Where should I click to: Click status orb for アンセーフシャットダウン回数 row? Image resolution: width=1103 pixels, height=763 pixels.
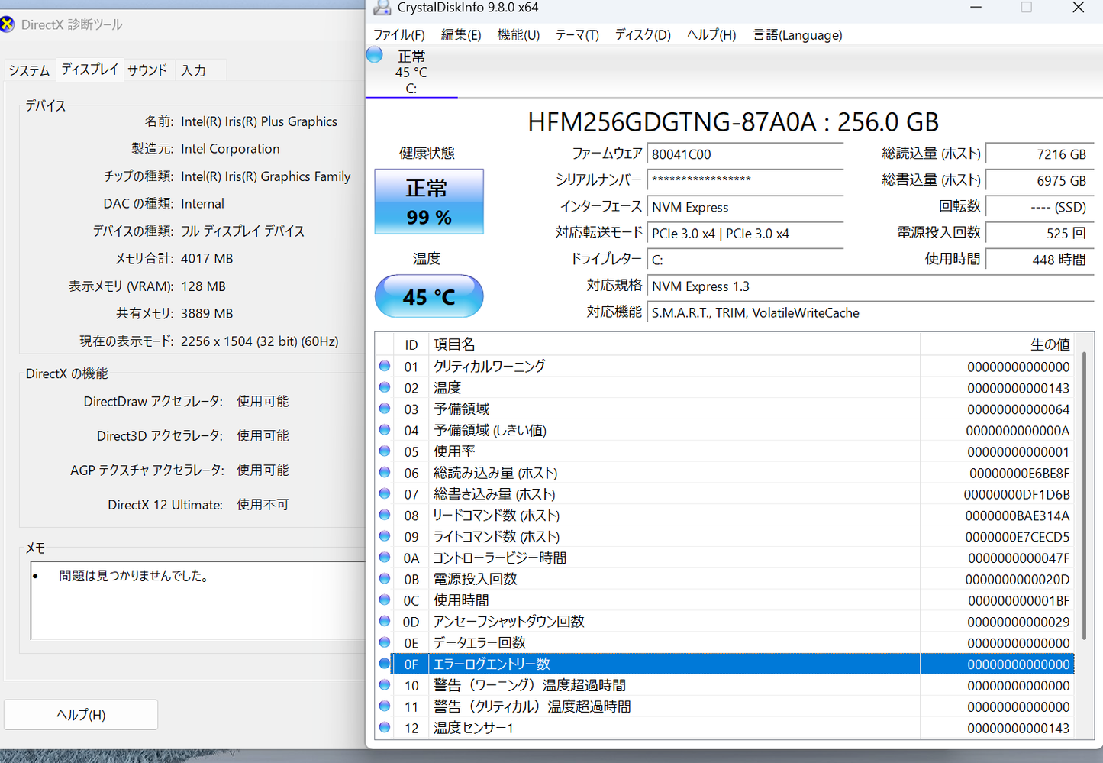385,621
